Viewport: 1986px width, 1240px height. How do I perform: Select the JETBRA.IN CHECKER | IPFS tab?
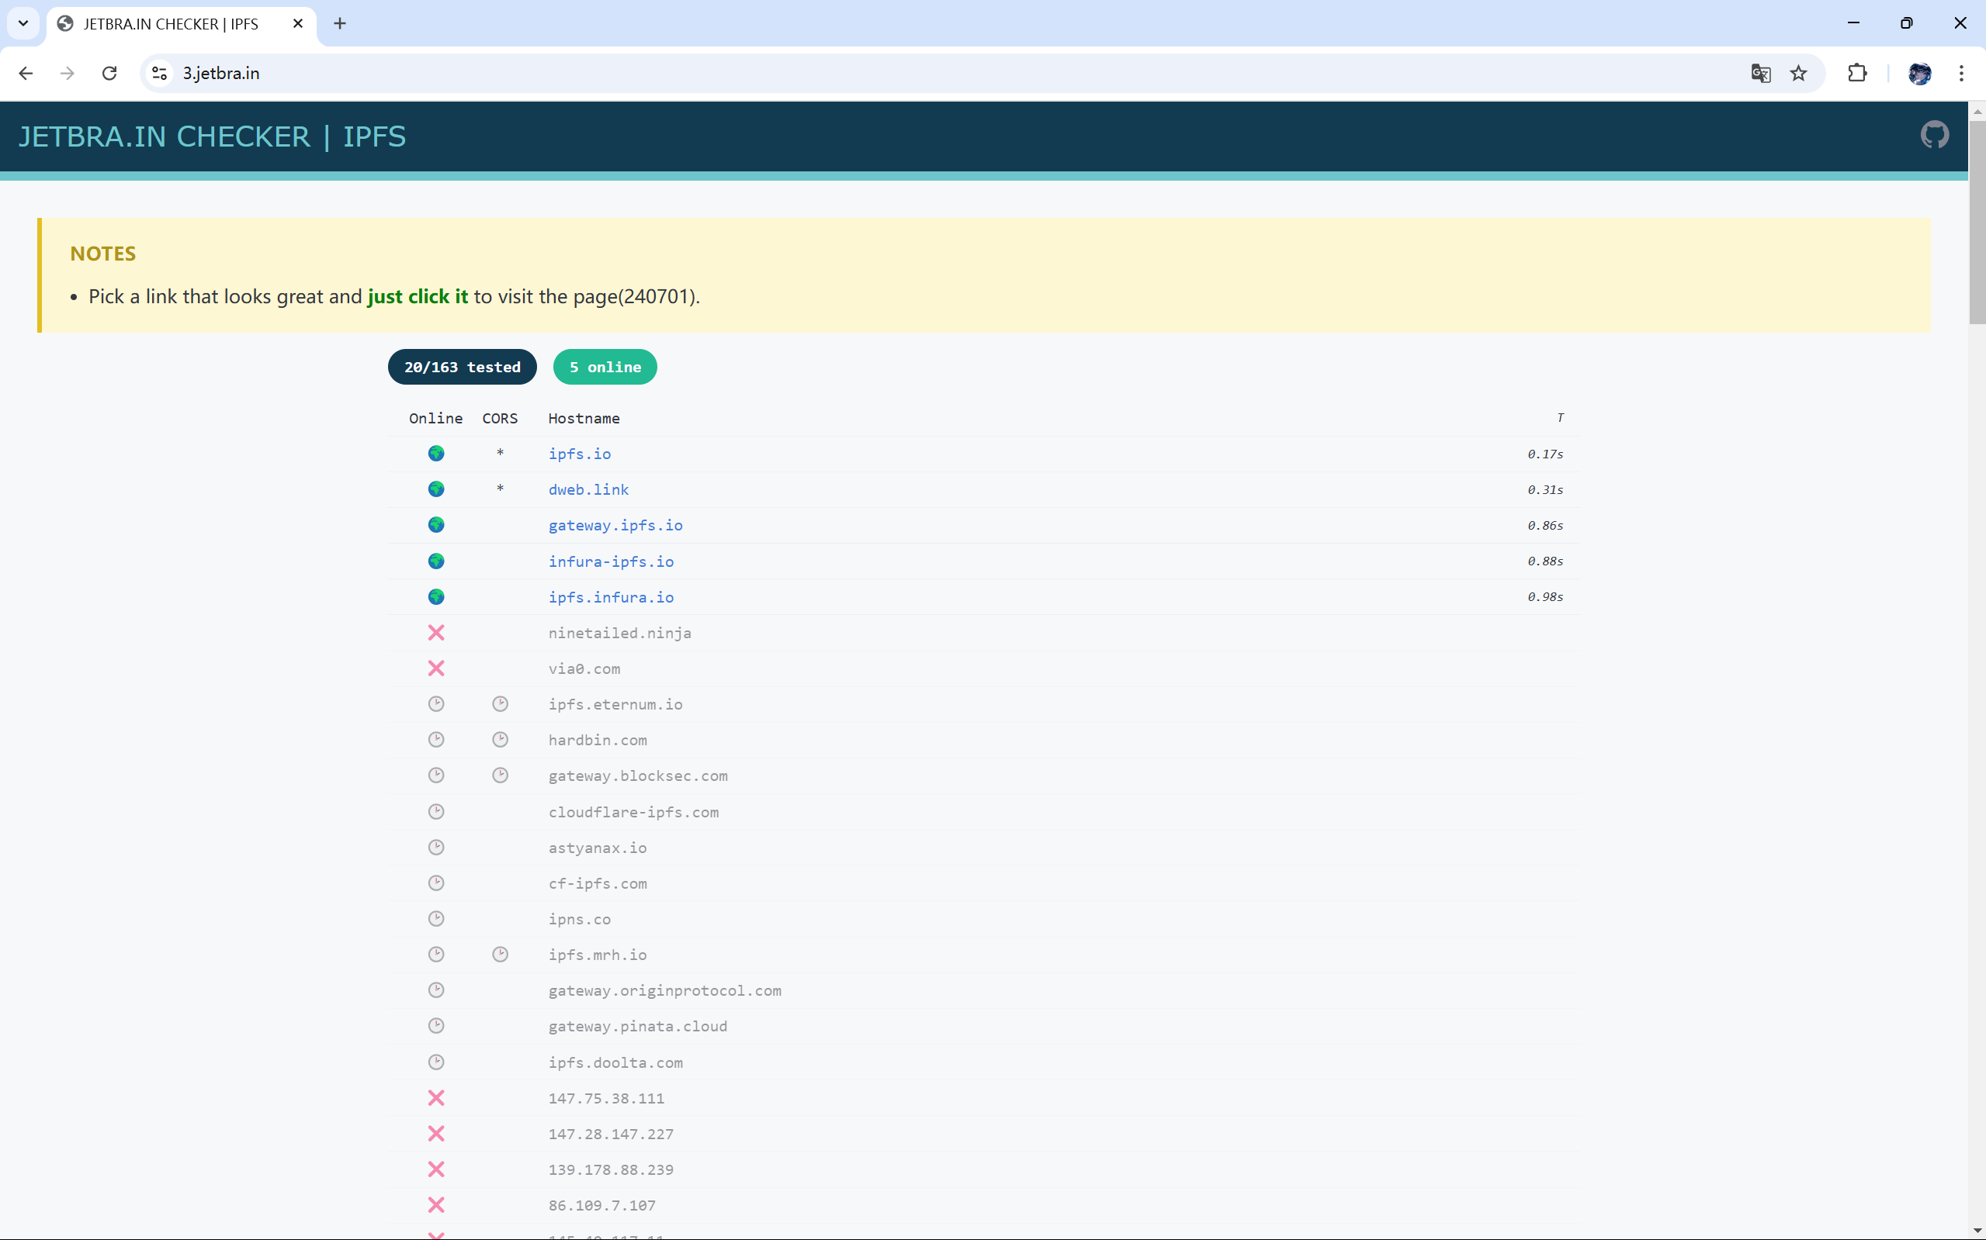tap(182, 24)
